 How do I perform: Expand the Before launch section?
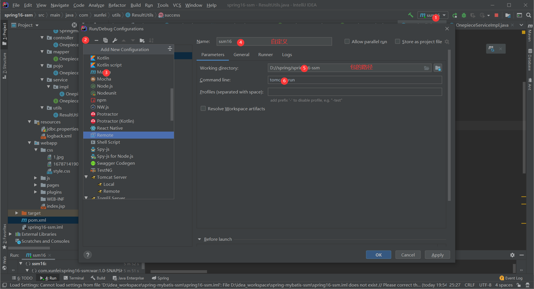pos(199,239)
